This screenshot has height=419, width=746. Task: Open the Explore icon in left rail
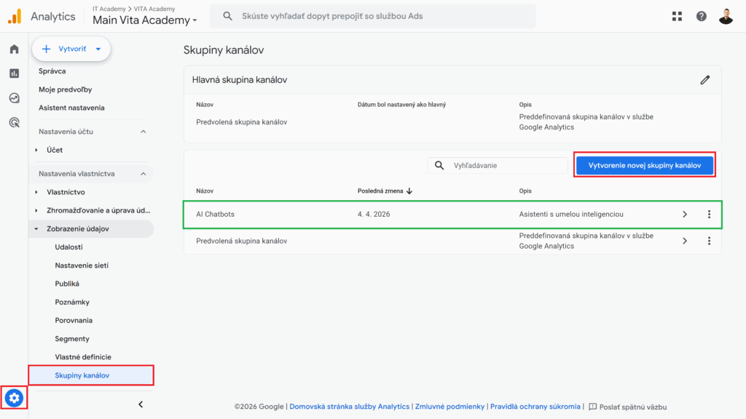tap(15, 98)
